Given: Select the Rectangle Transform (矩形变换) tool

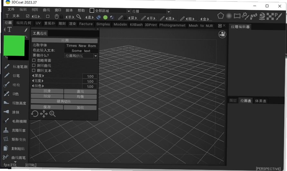Looking at the screenshot, I should (15, 140).
